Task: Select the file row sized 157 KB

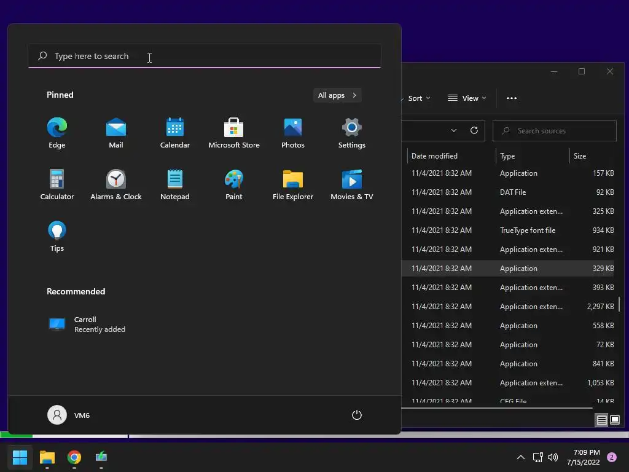Action: pos(509,173)
